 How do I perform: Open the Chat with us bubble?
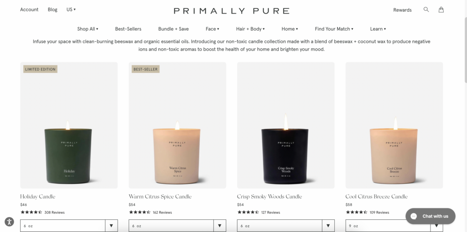[431, 216]
